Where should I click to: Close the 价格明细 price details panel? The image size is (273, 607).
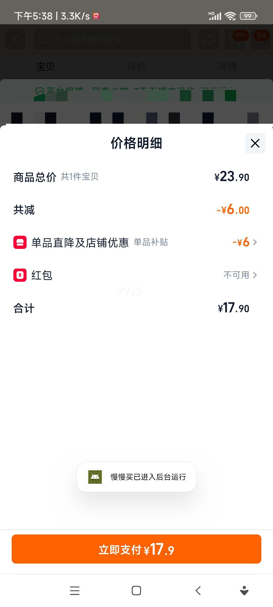255,143
